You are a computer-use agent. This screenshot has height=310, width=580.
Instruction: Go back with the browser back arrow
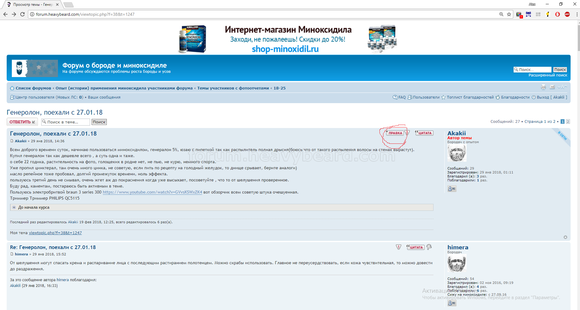5,14
